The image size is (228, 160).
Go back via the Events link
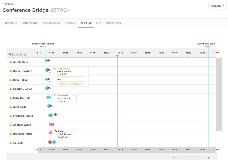point(7,4)
